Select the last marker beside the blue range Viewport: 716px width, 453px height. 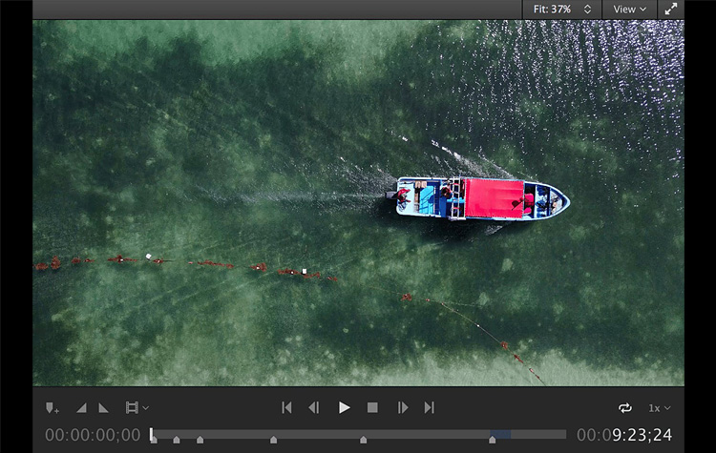pyautogui.click(x=493, y=440)
